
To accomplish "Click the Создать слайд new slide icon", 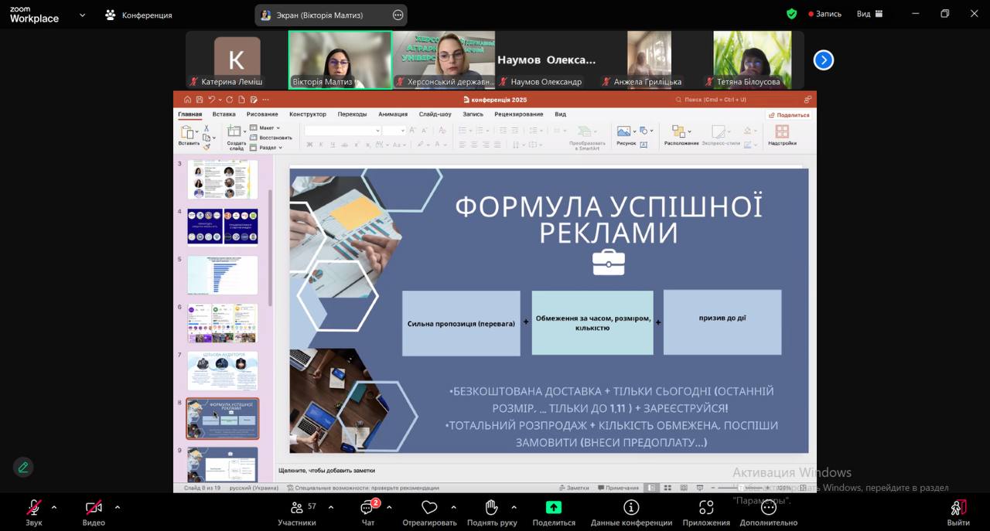I will coord(234,131).
